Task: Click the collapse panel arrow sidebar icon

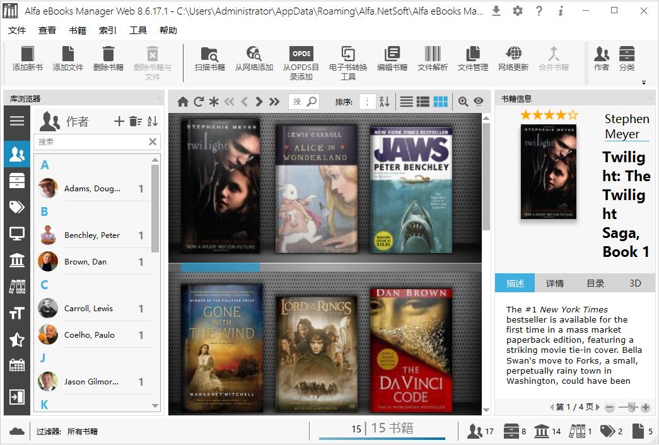Action: pos(17,396)
